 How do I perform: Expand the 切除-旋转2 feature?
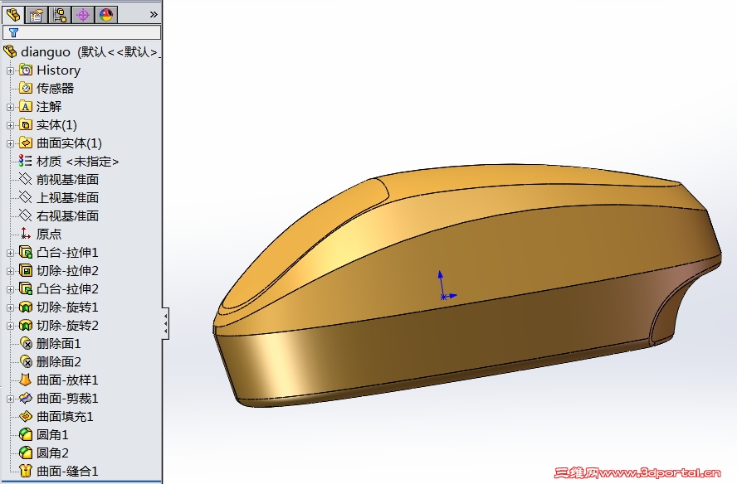coord(10,326)
